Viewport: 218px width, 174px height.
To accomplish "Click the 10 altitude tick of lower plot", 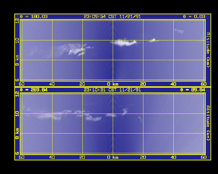I will point(17,114).
